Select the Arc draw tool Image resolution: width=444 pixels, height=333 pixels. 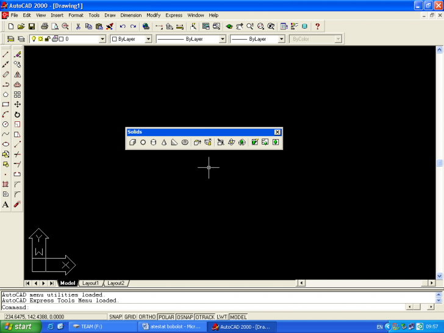pos(5,115)
